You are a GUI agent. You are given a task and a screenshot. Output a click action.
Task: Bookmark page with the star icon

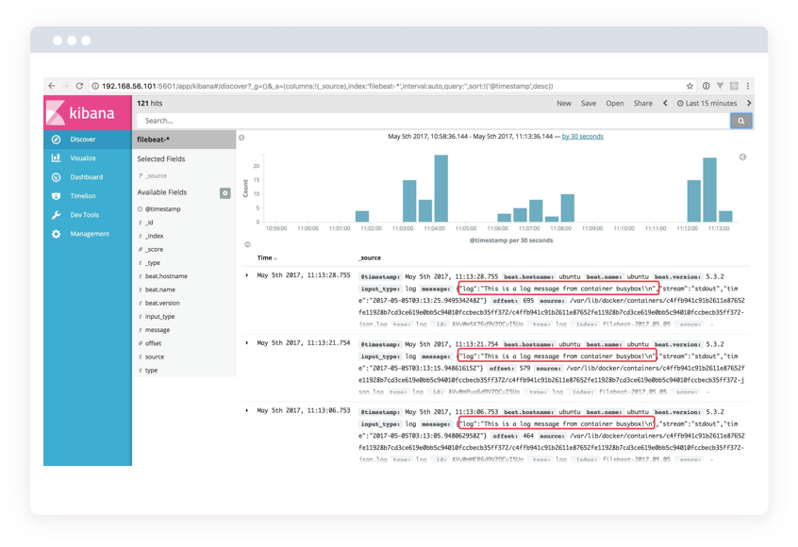690,86
